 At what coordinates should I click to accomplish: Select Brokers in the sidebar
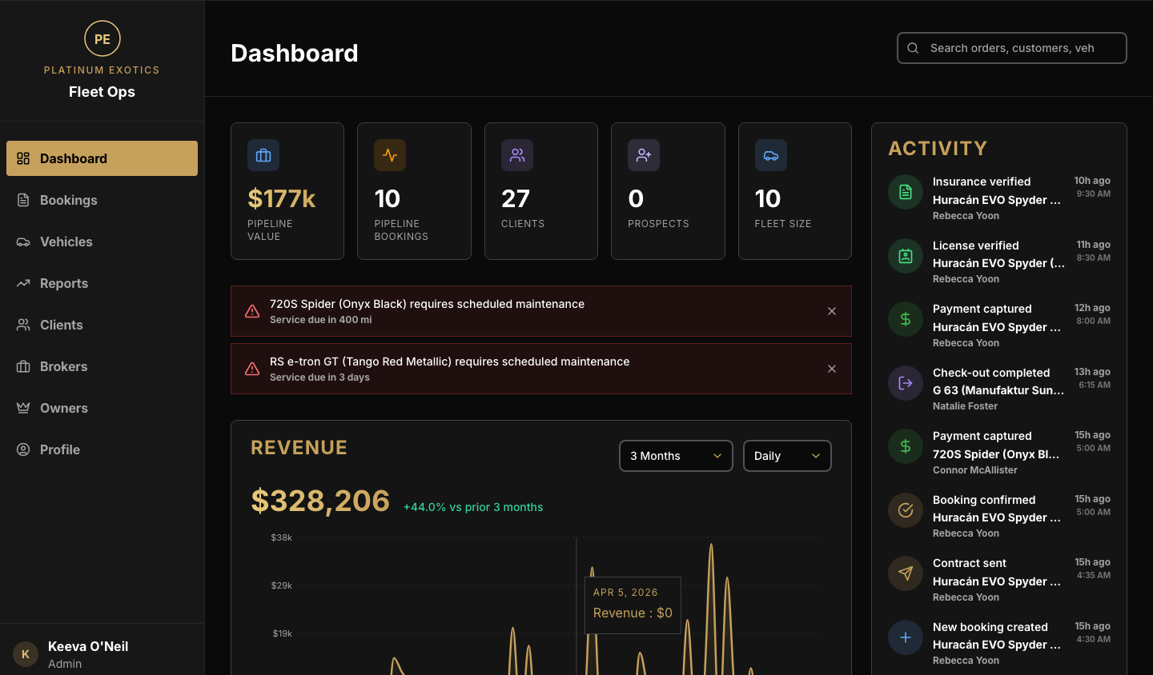coord(102,366)
